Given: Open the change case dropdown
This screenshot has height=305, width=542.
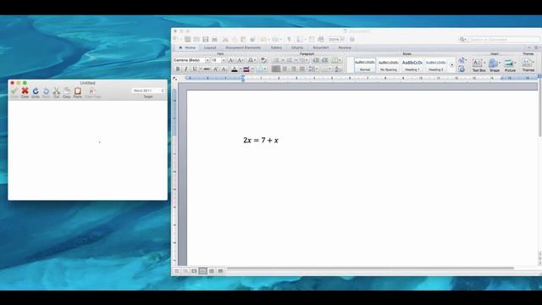Looking at the screenshot, I should tap(252, 60).
